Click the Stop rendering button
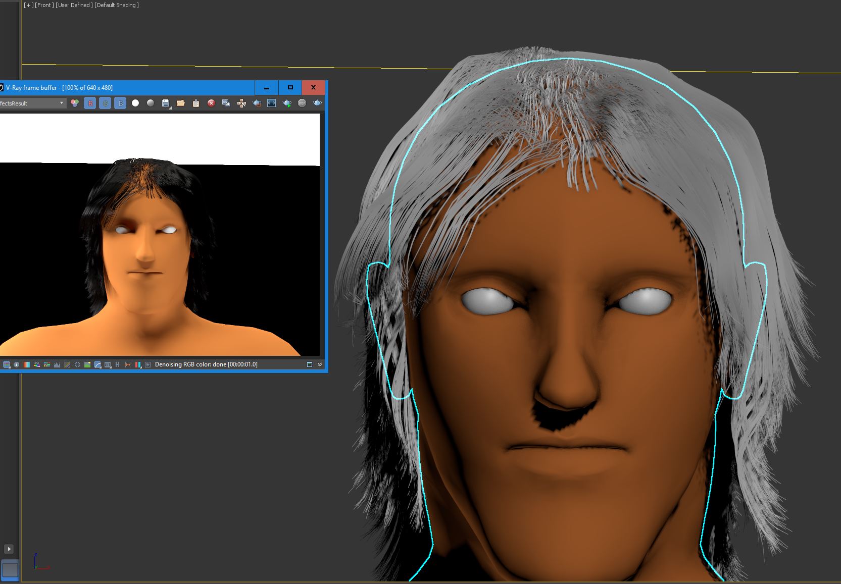 tap(302, 103)
